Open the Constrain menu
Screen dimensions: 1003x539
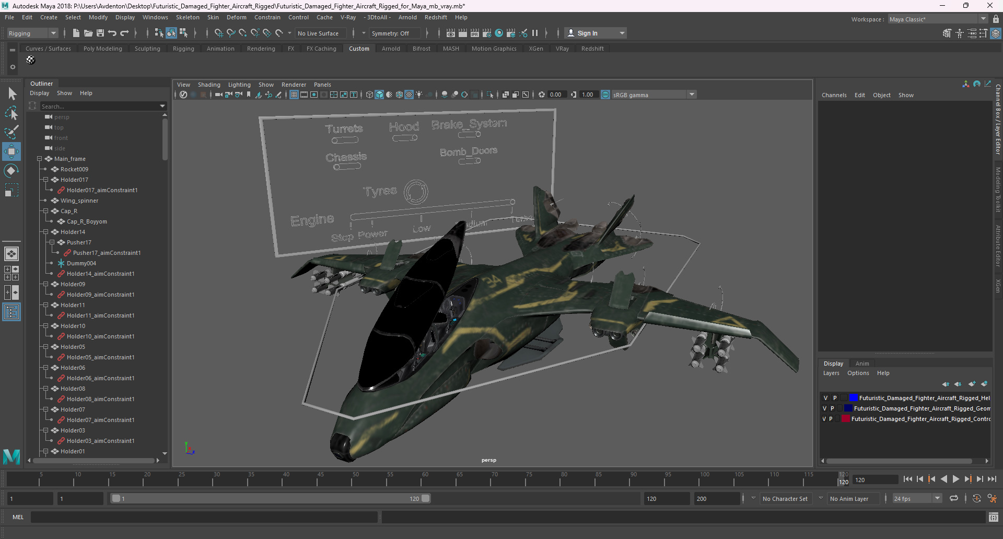point(267,17)
